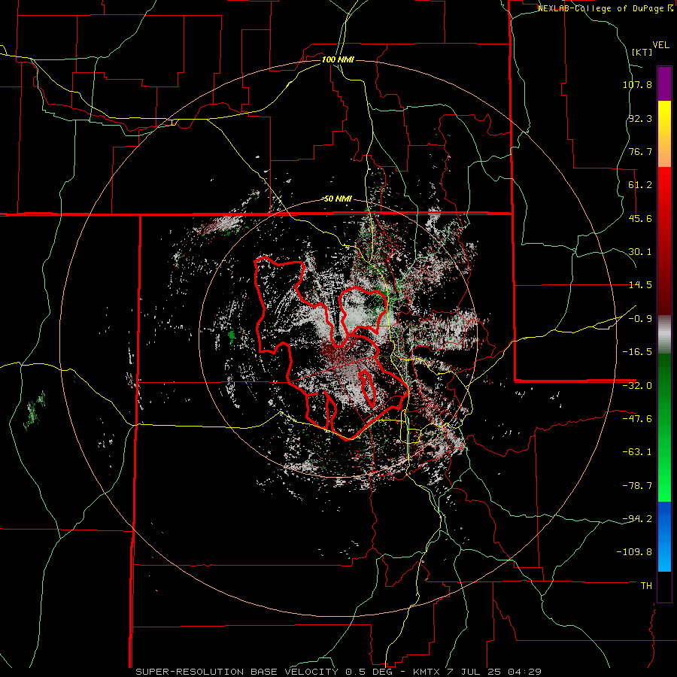Select the 92.3 velocity scale value

pyautogui.click(x=640, y=118)
